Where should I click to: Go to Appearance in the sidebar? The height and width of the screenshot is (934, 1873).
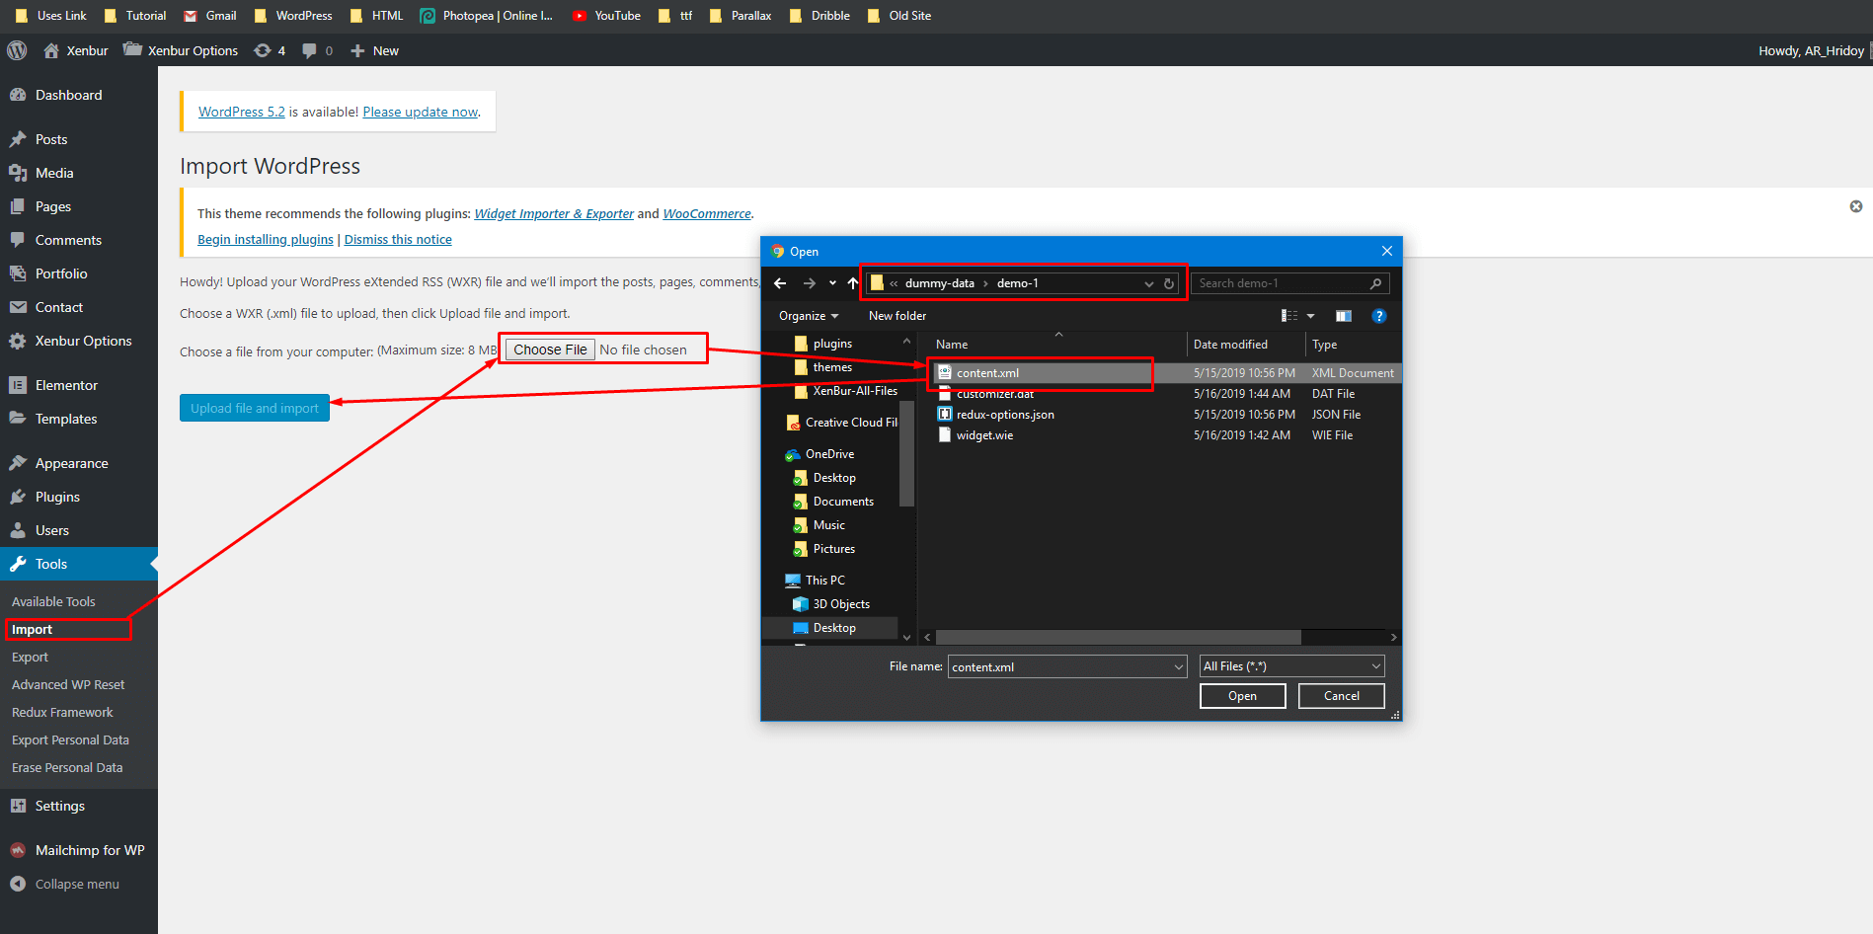coord(71,463)
